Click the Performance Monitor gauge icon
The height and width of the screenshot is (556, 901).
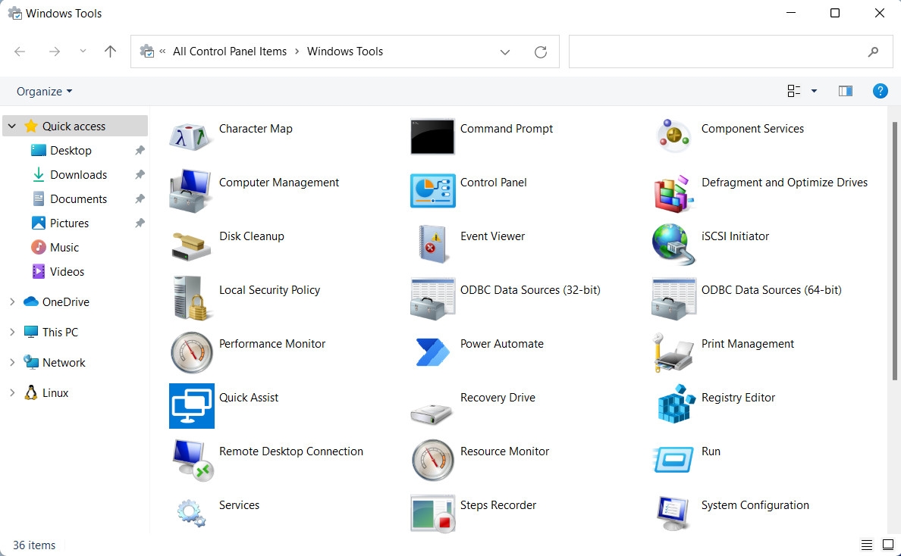click(191, 352)
